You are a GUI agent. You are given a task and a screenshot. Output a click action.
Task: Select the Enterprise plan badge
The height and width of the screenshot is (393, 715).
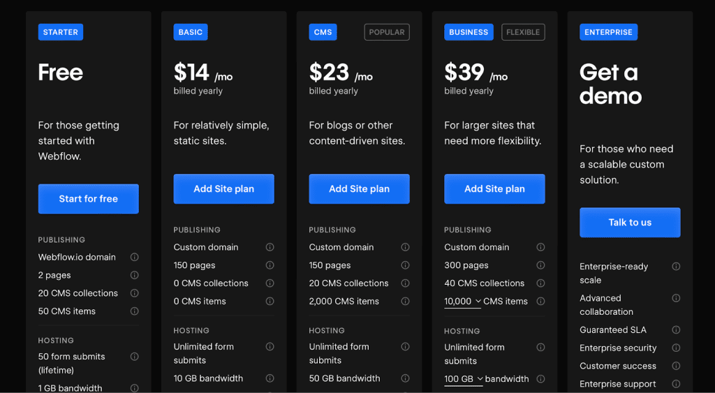(x=608, y=32)
